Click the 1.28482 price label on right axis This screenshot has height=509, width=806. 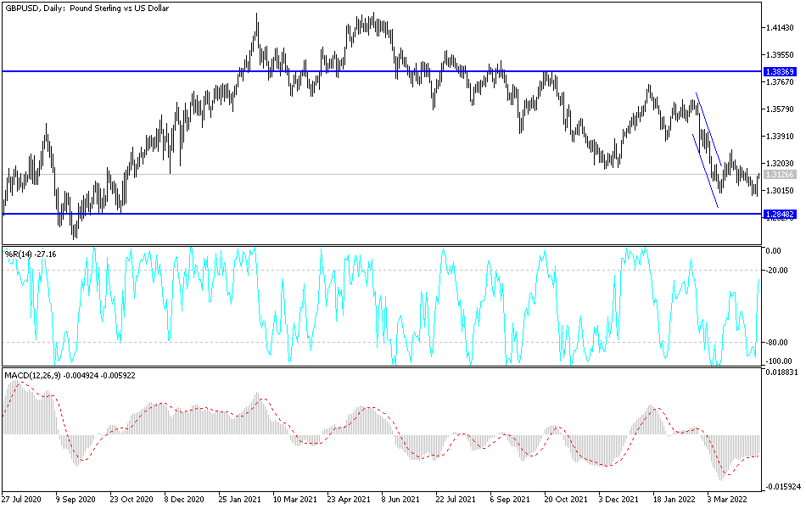[781, 215]
